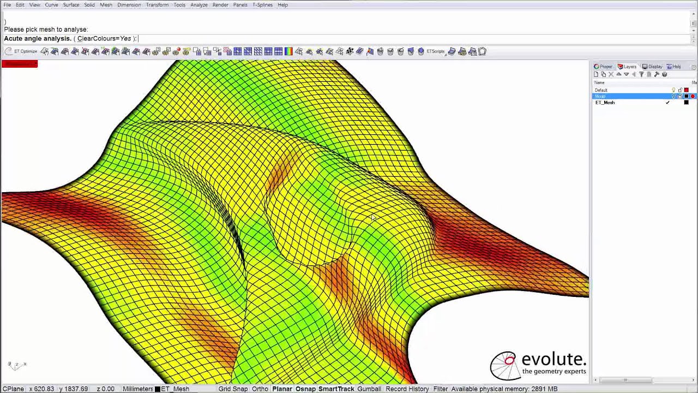The width and height of the screenshot is (698, 393).
Task: Click the Mould layer red material circle
Action: 693,96
